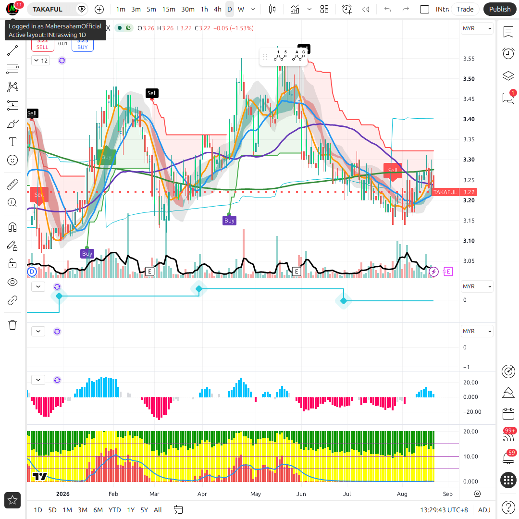Open the Fibonacci retracement tools
Viewport: 519px width, 519px height.
point(12,69)
